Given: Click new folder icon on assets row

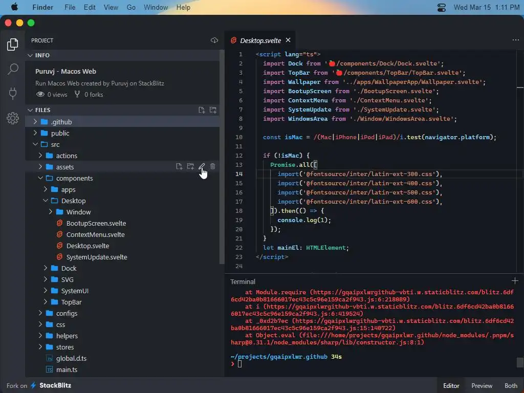Looking at the screenshot, I should point(190,166).
